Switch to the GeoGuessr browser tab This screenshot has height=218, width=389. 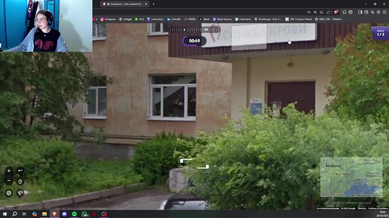click(125, 4)
